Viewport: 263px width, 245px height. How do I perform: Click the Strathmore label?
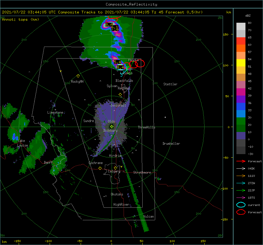click(142, 172)
